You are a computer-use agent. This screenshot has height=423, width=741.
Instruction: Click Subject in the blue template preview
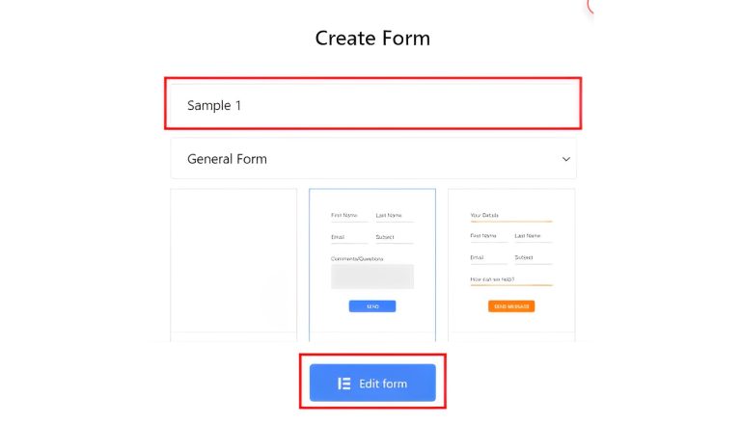(x=386, y=237)
